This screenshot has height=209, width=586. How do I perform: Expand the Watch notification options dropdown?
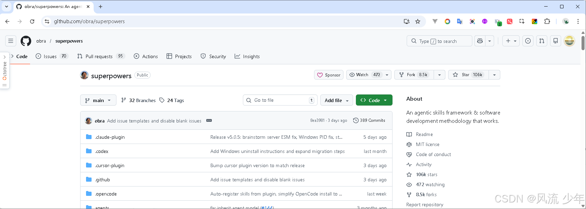[387, 75]
